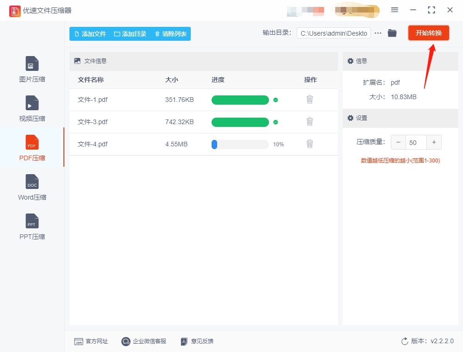Click the 清除列表 clear list button
This screenshot has width=463, height=352.
click(x=171, y=34)
